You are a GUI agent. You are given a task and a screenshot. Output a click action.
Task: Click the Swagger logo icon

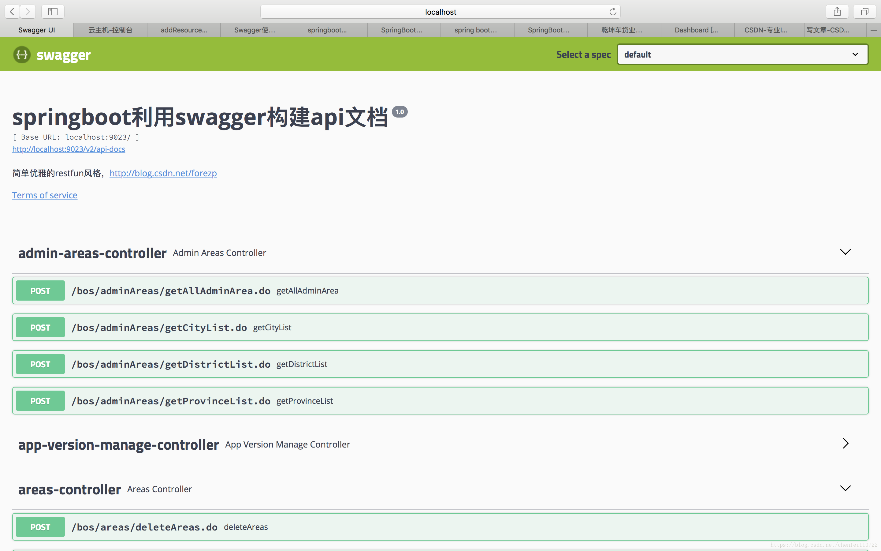click(22, 55)
